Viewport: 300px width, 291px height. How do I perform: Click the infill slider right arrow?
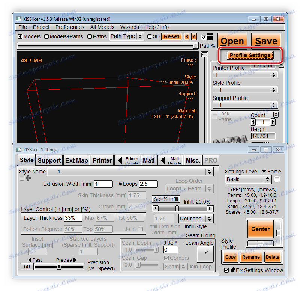pos(210,208)
